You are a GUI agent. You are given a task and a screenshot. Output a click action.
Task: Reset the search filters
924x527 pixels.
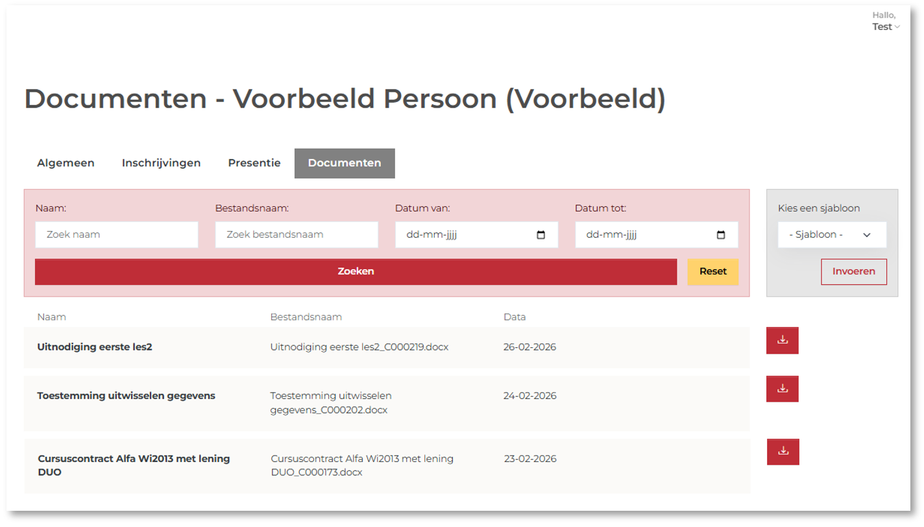click(712, 271)
